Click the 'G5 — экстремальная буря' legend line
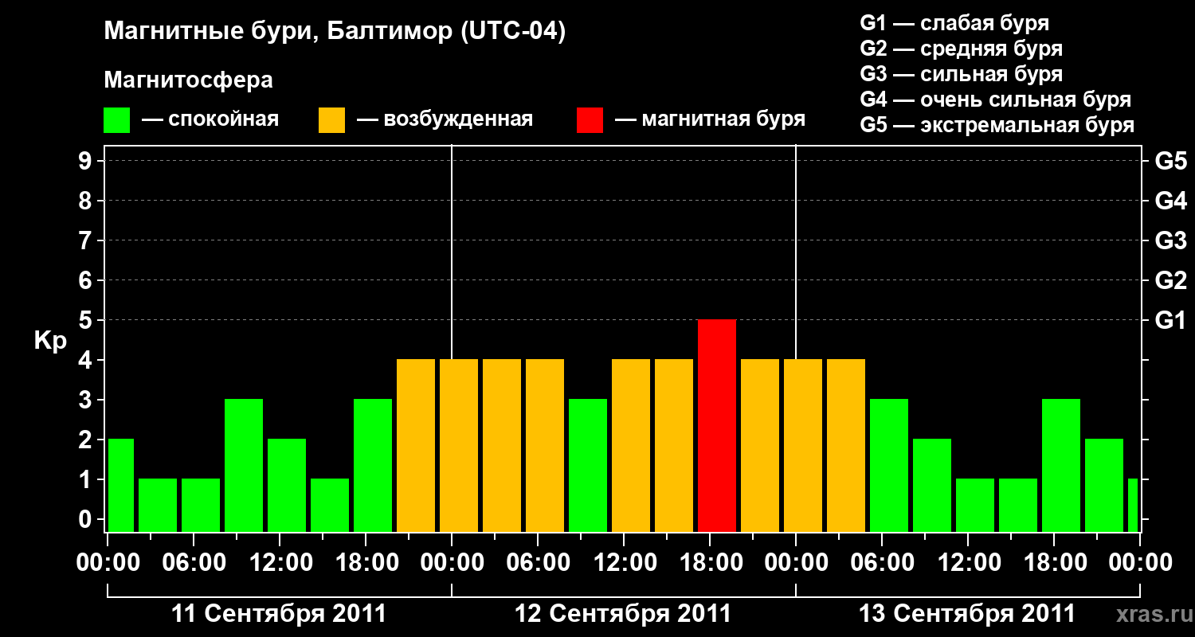The image size is (1195, 637). pyautogui.click(x=997, y=125)
